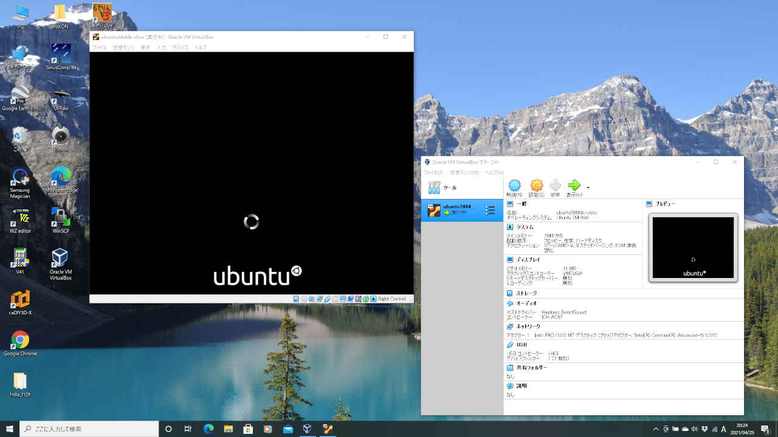Click the VM status bar optical disk indicator
The image size is (778, 437).
pyautogui.click(x=304, y=299)
